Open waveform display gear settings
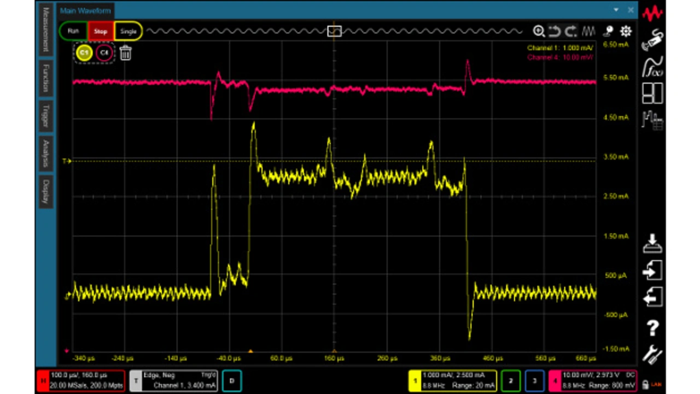 pos(626,31)
